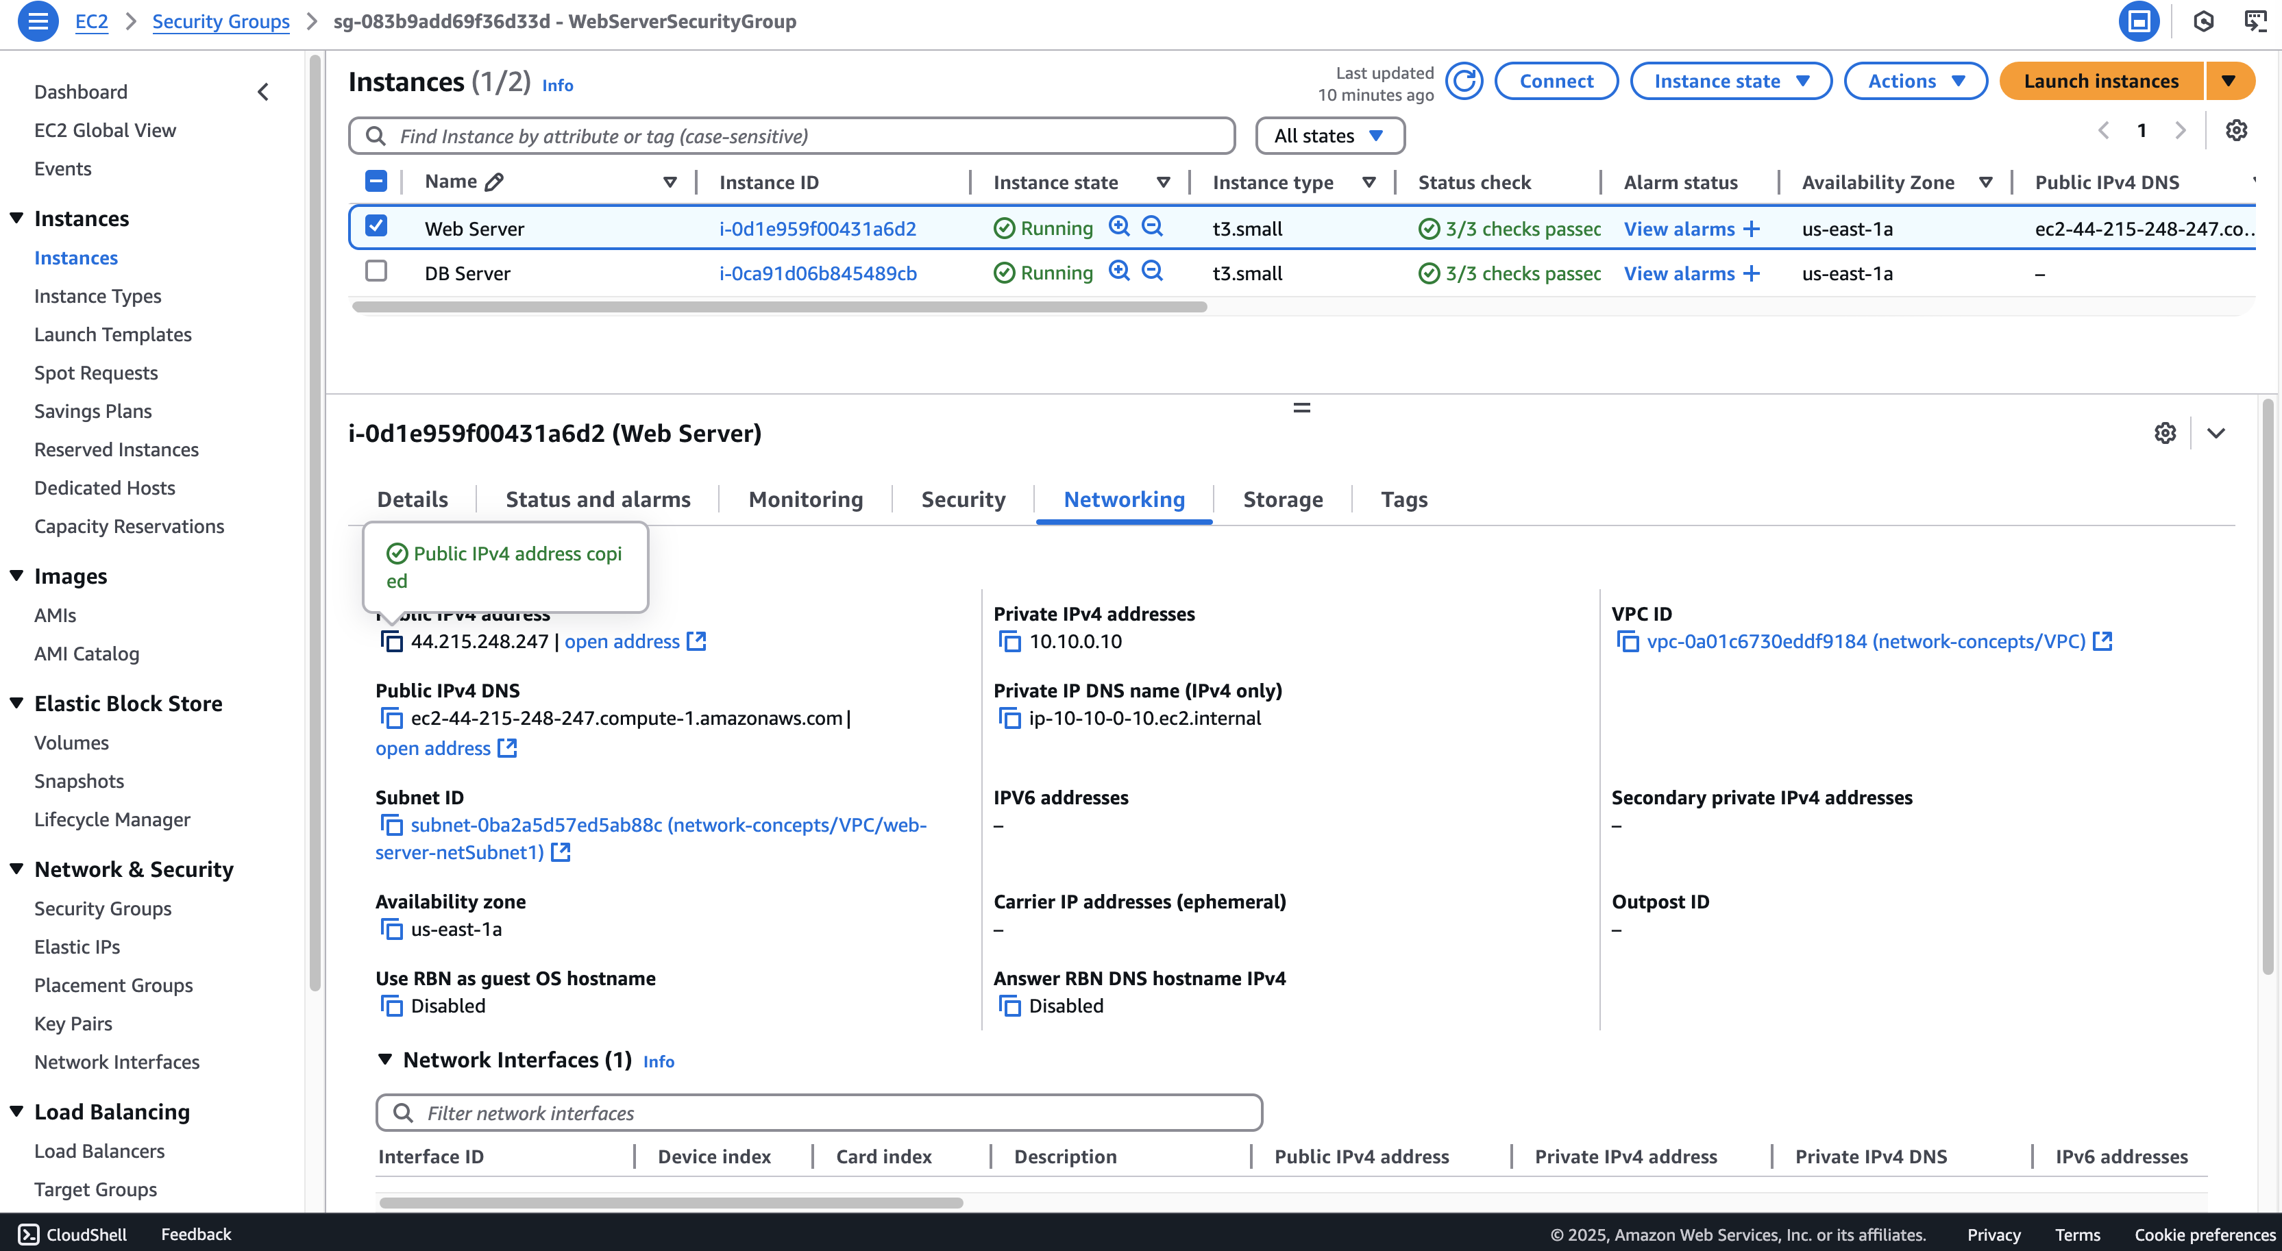Zoom out filter for DB Server state
This screenshot has width=2282, height=1251.
[x=1152, y=271]
